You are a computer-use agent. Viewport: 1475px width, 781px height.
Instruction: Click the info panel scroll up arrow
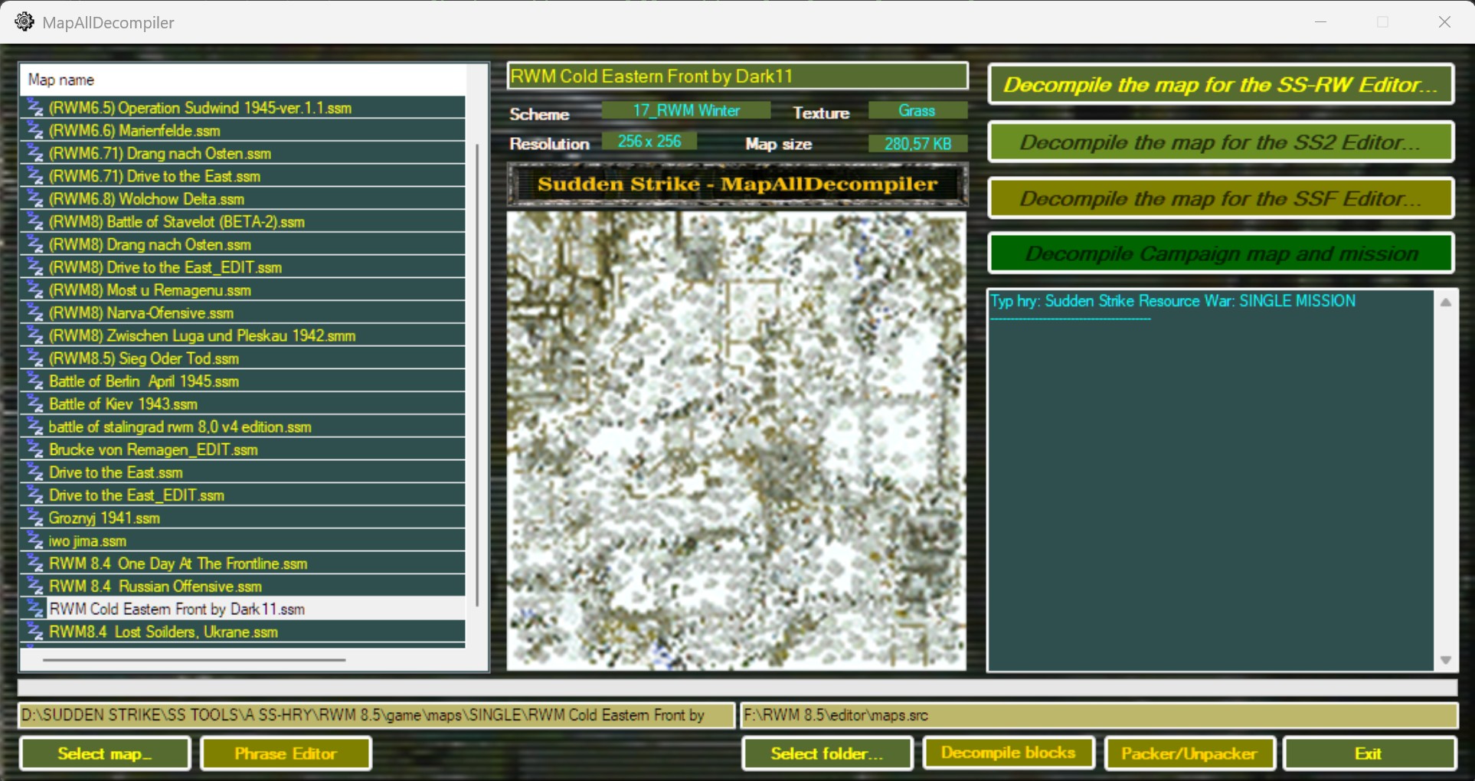[1446, 302]
